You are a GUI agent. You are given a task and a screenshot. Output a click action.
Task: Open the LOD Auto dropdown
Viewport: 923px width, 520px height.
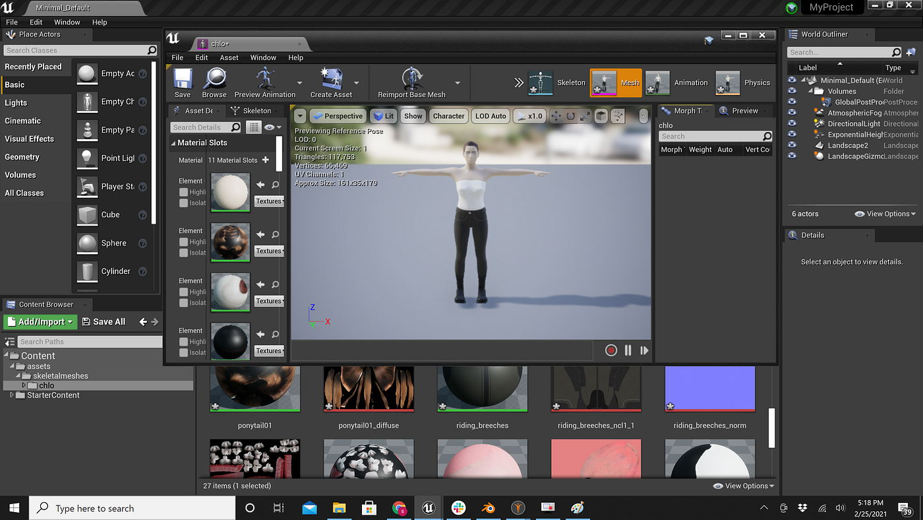coord(491,115)
